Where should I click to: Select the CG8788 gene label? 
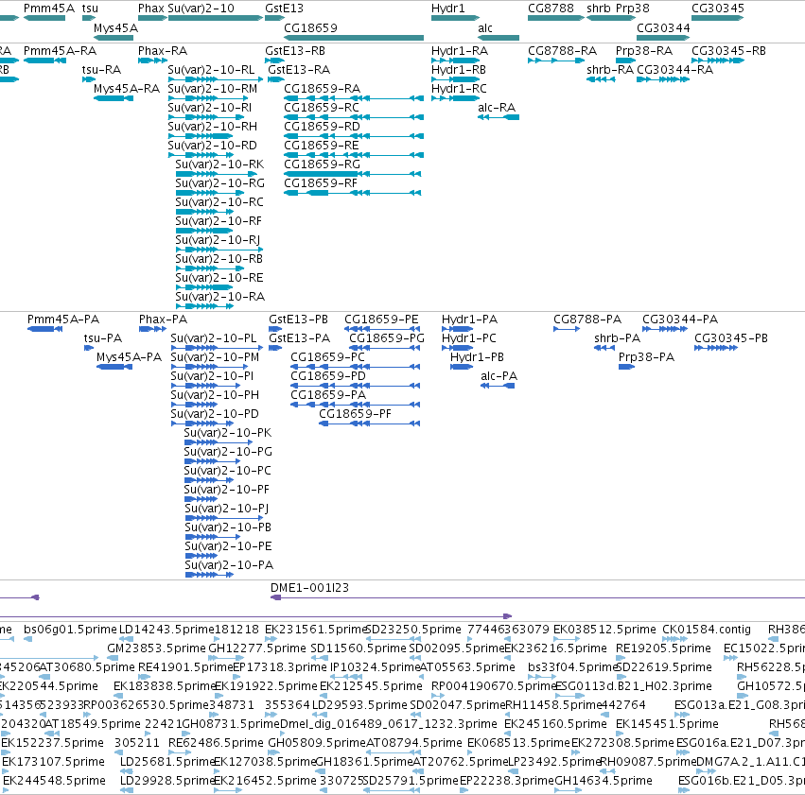point(551,9)
